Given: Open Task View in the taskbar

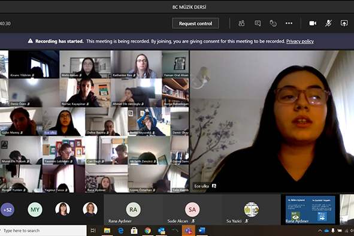Looking at the screenshot, I should 93,231.
